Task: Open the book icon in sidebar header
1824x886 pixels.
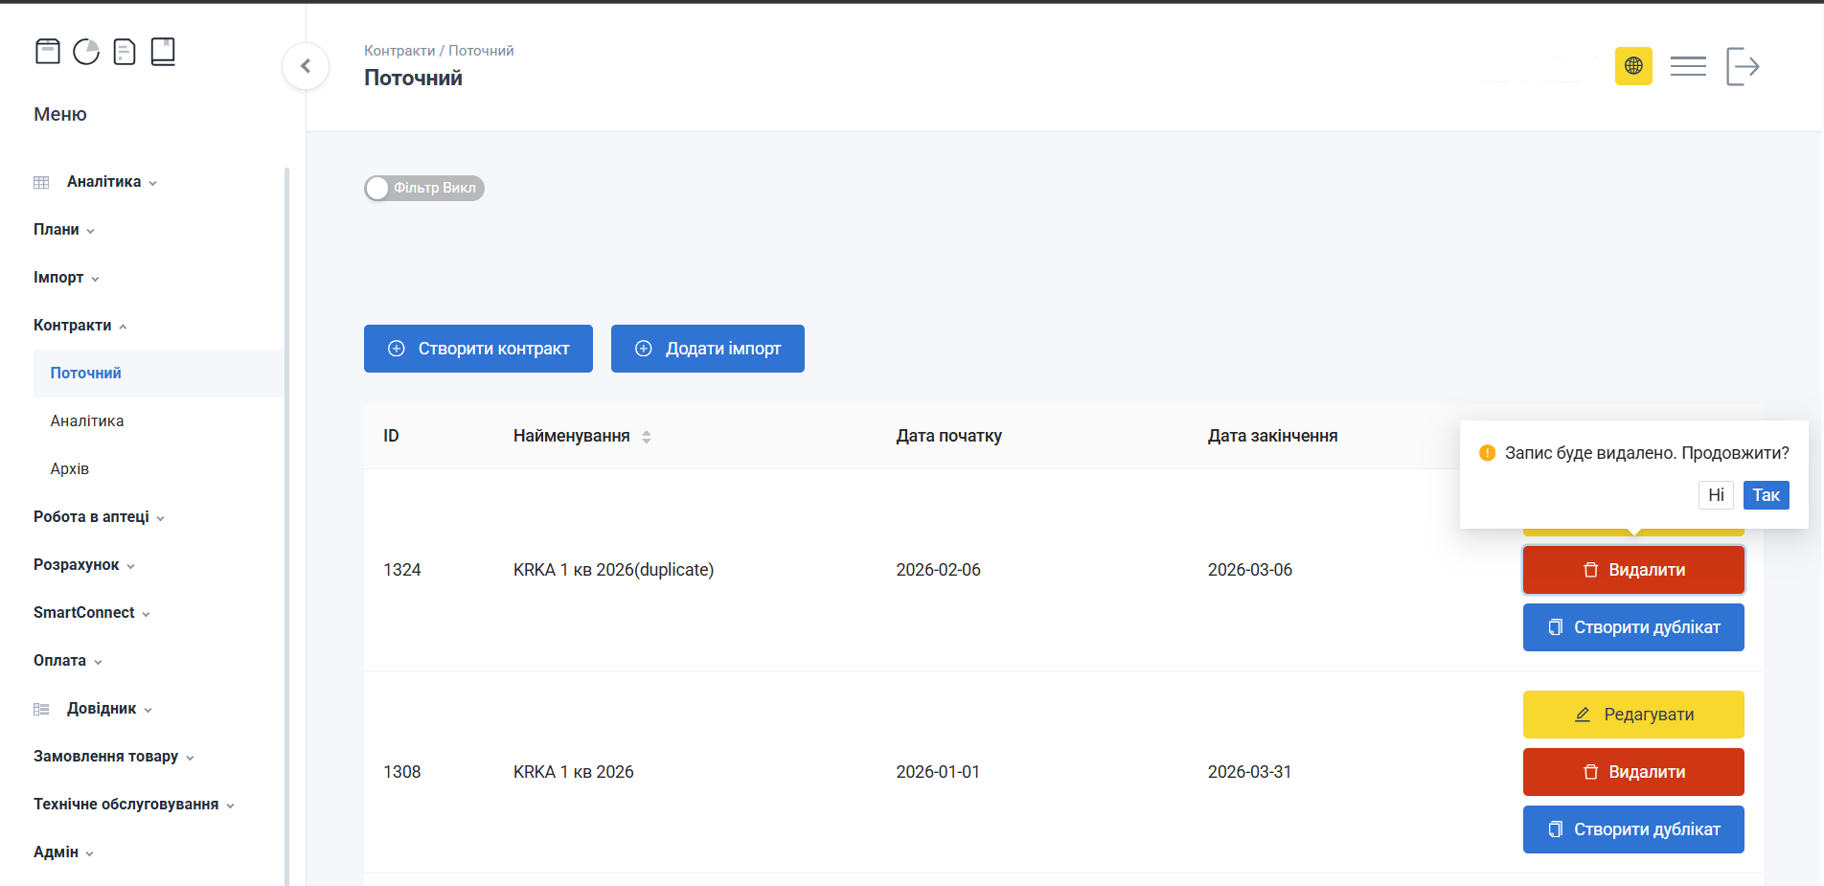Action: click(163, 52)
